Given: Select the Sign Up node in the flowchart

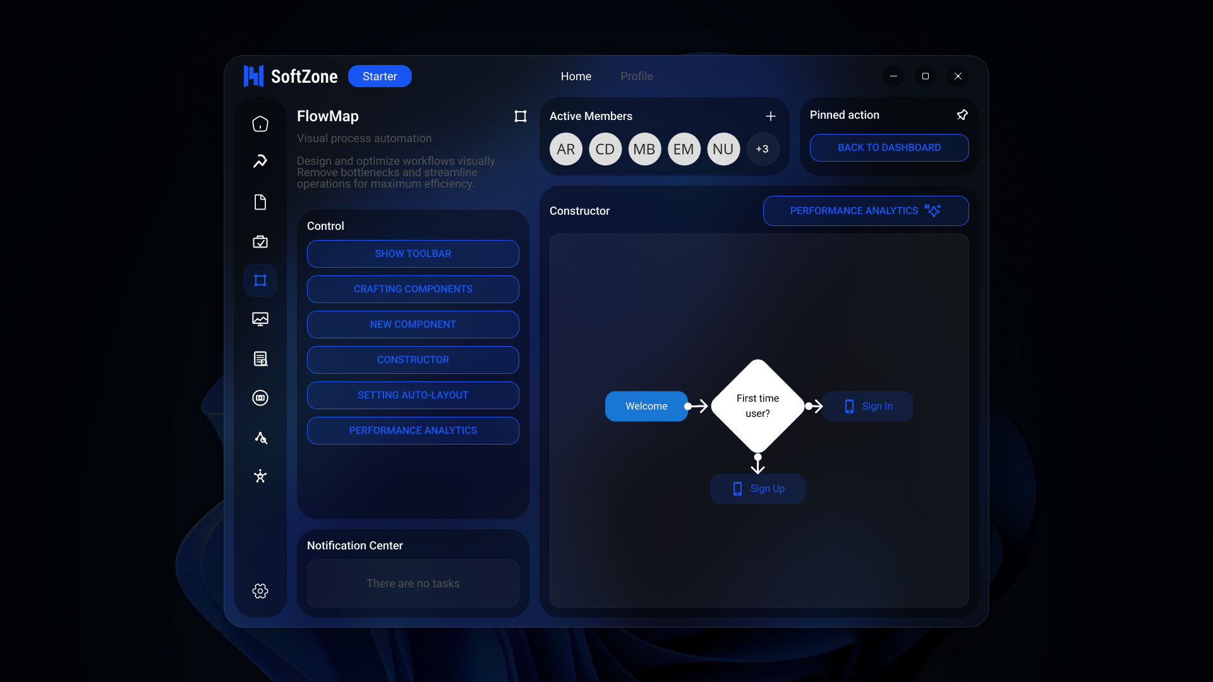Looking at the screenshot, I should pyautogui.click(x=757, y=488).
